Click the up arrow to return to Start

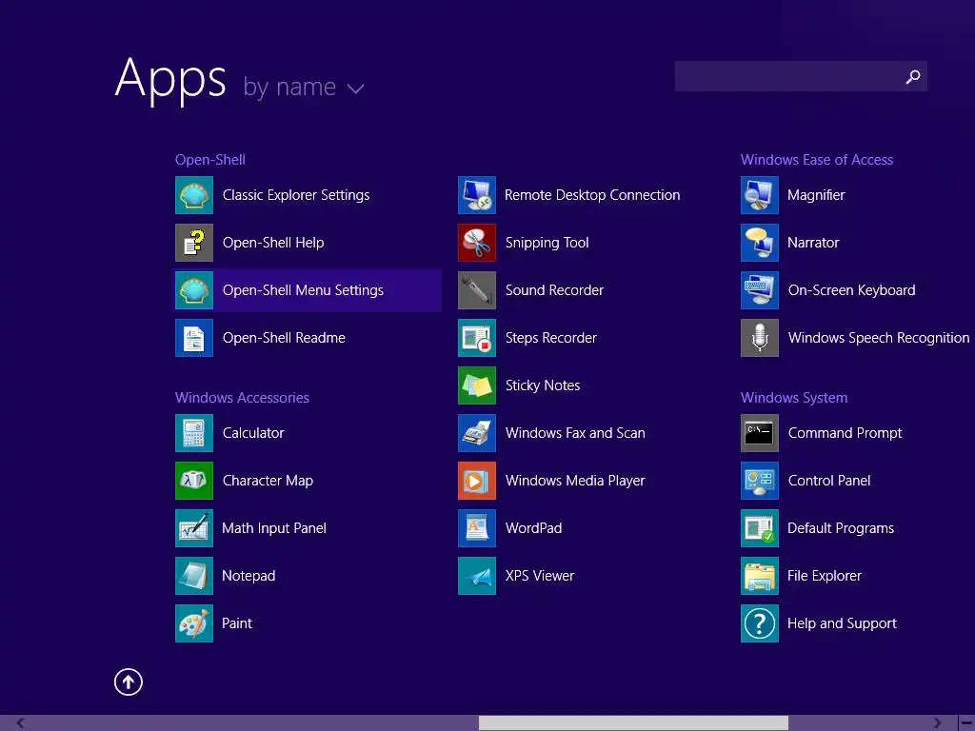tap(129, 682)
